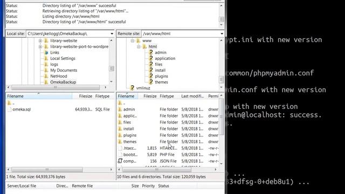The image size is (345, 194).
Task: Click the remote file list horizontal scrollbar
Action: (157, 170)
